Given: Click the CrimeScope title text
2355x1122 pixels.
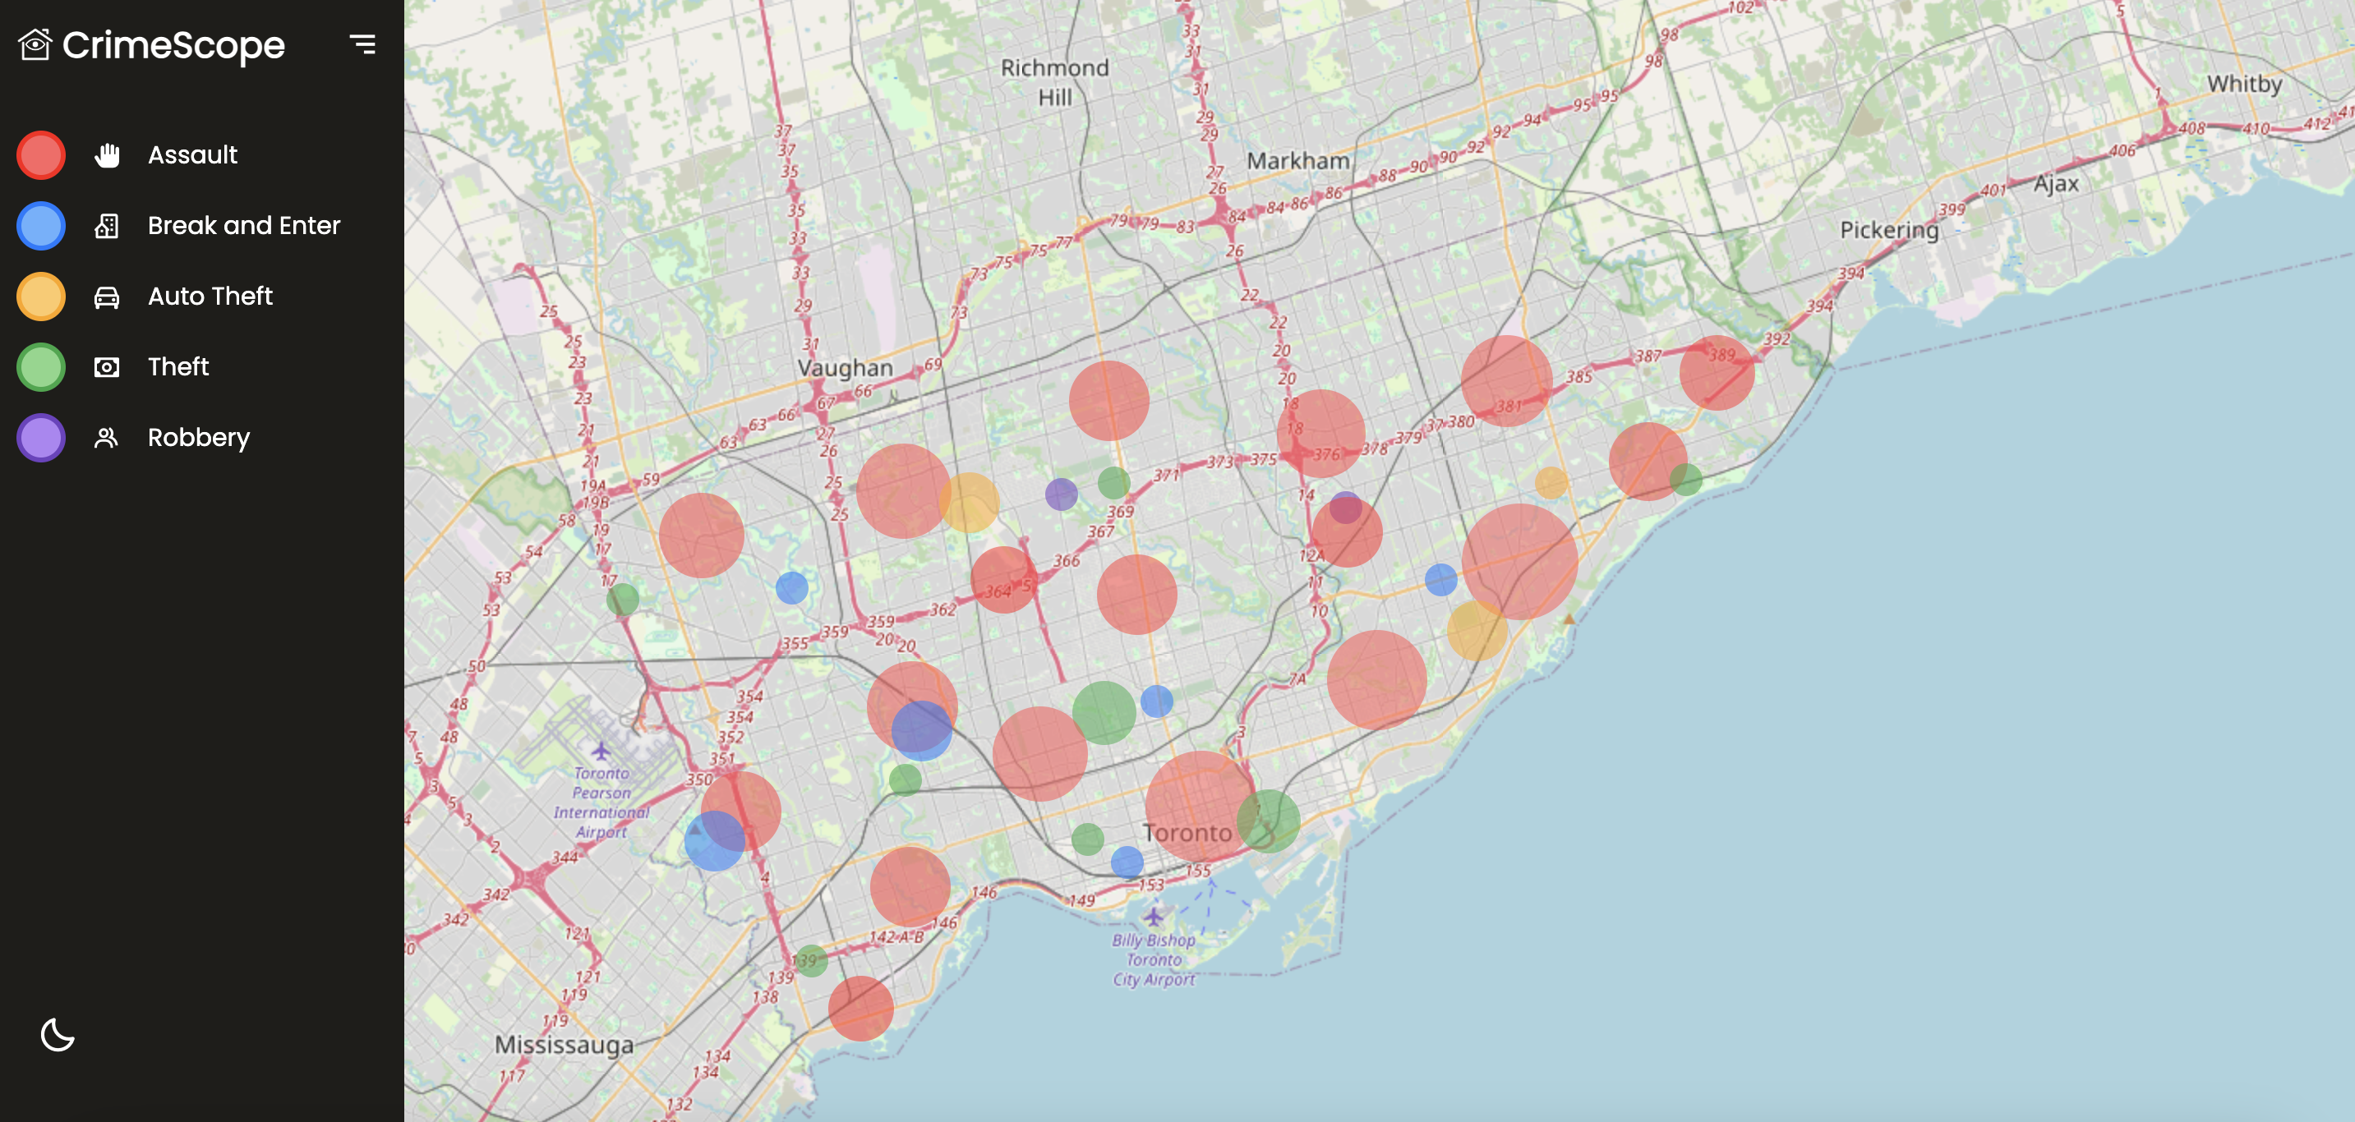Looking at the screenshot, I should tap(173, 45).
